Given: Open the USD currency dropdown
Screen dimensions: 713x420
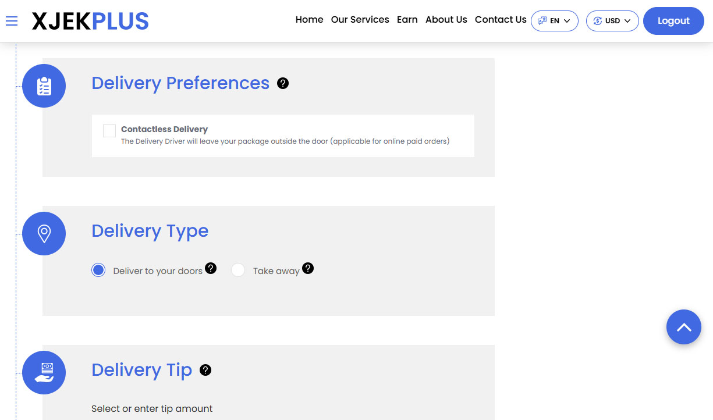Looking at the screenshot, I should (x=612, y=20).
